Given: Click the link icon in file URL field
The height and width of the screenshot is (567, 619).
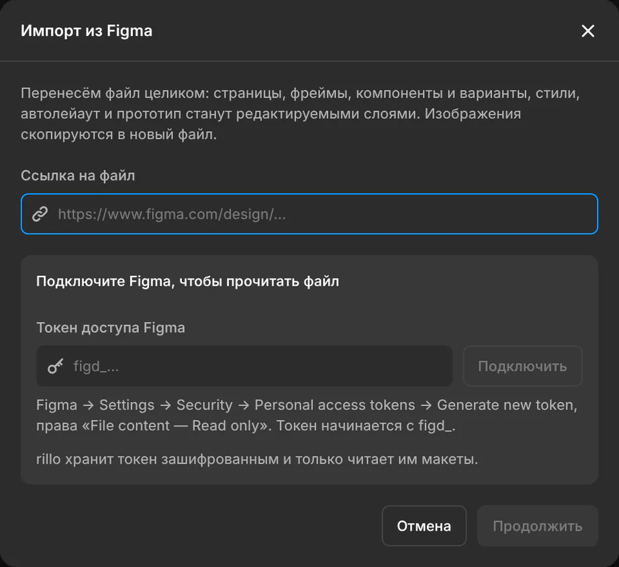Looking at the screenshot, I should click(x=40, y=214).
